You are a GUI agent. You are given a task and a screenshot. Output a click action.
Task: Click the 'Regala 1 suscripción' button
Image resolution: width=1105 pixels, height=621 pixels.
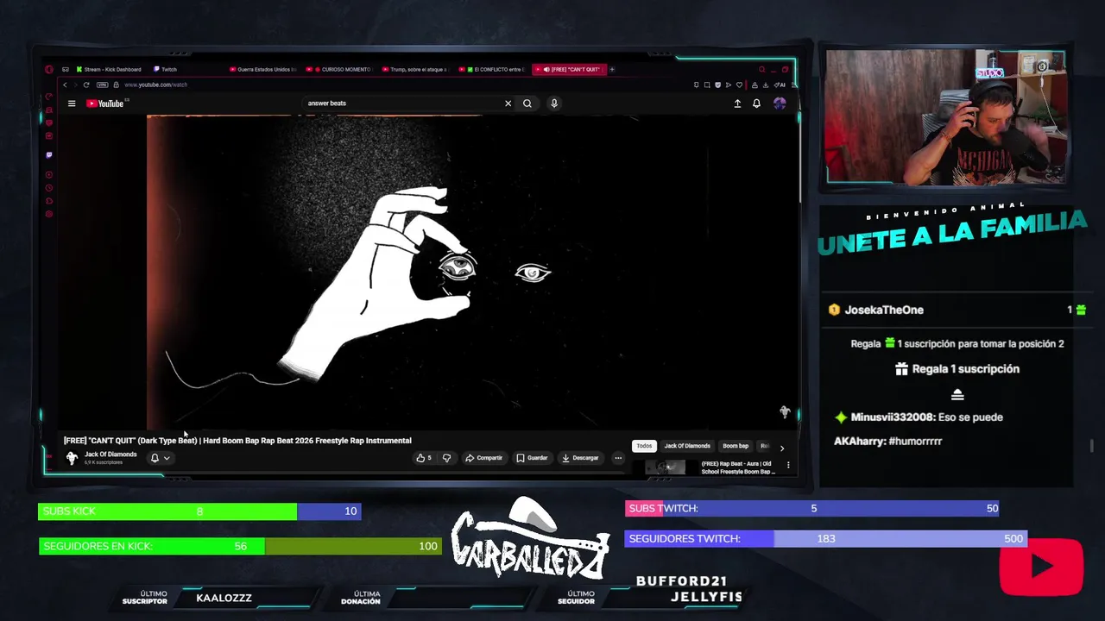957,369
